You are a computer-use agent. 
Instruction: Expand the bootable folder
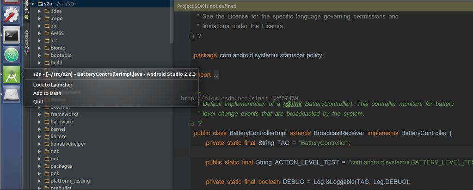39,55
